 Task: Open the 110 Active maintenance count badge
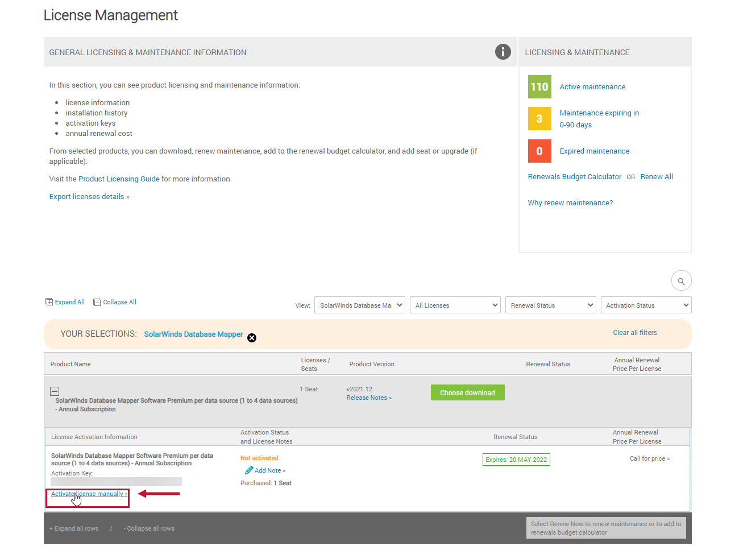tap(539, 87)
